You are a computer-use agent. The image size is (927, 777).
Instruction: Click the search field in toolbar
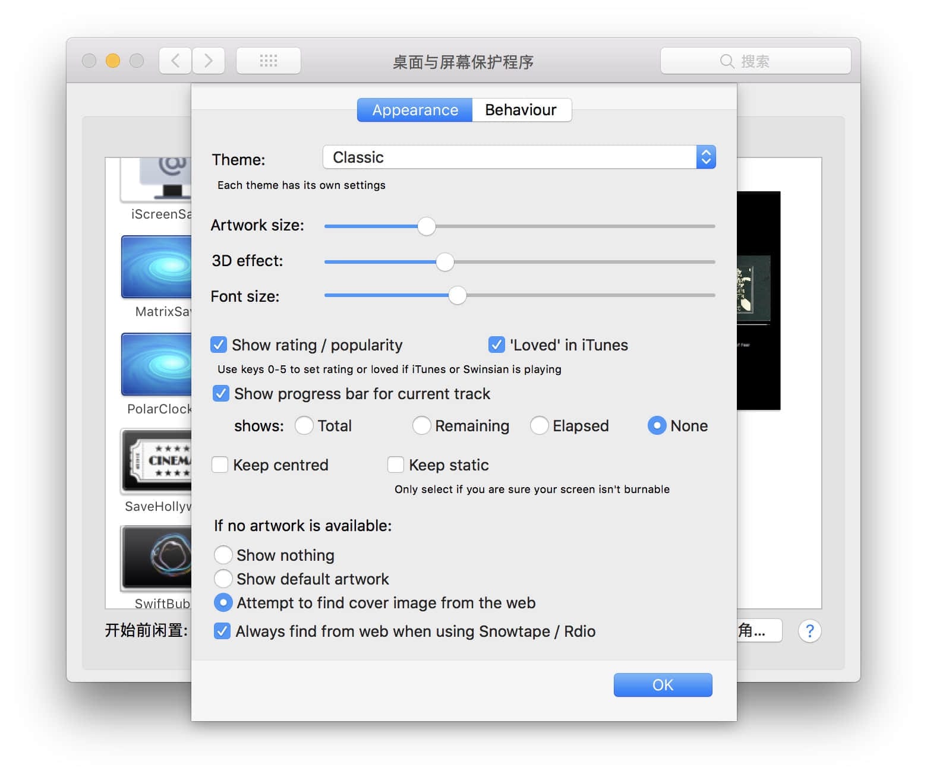[x=755, y=61]
